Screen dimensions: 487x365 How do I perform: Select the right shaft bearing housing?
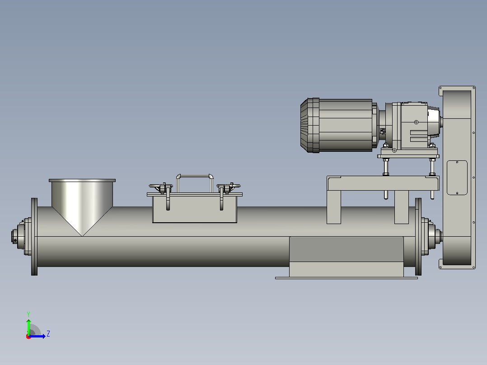coord(431,237)
